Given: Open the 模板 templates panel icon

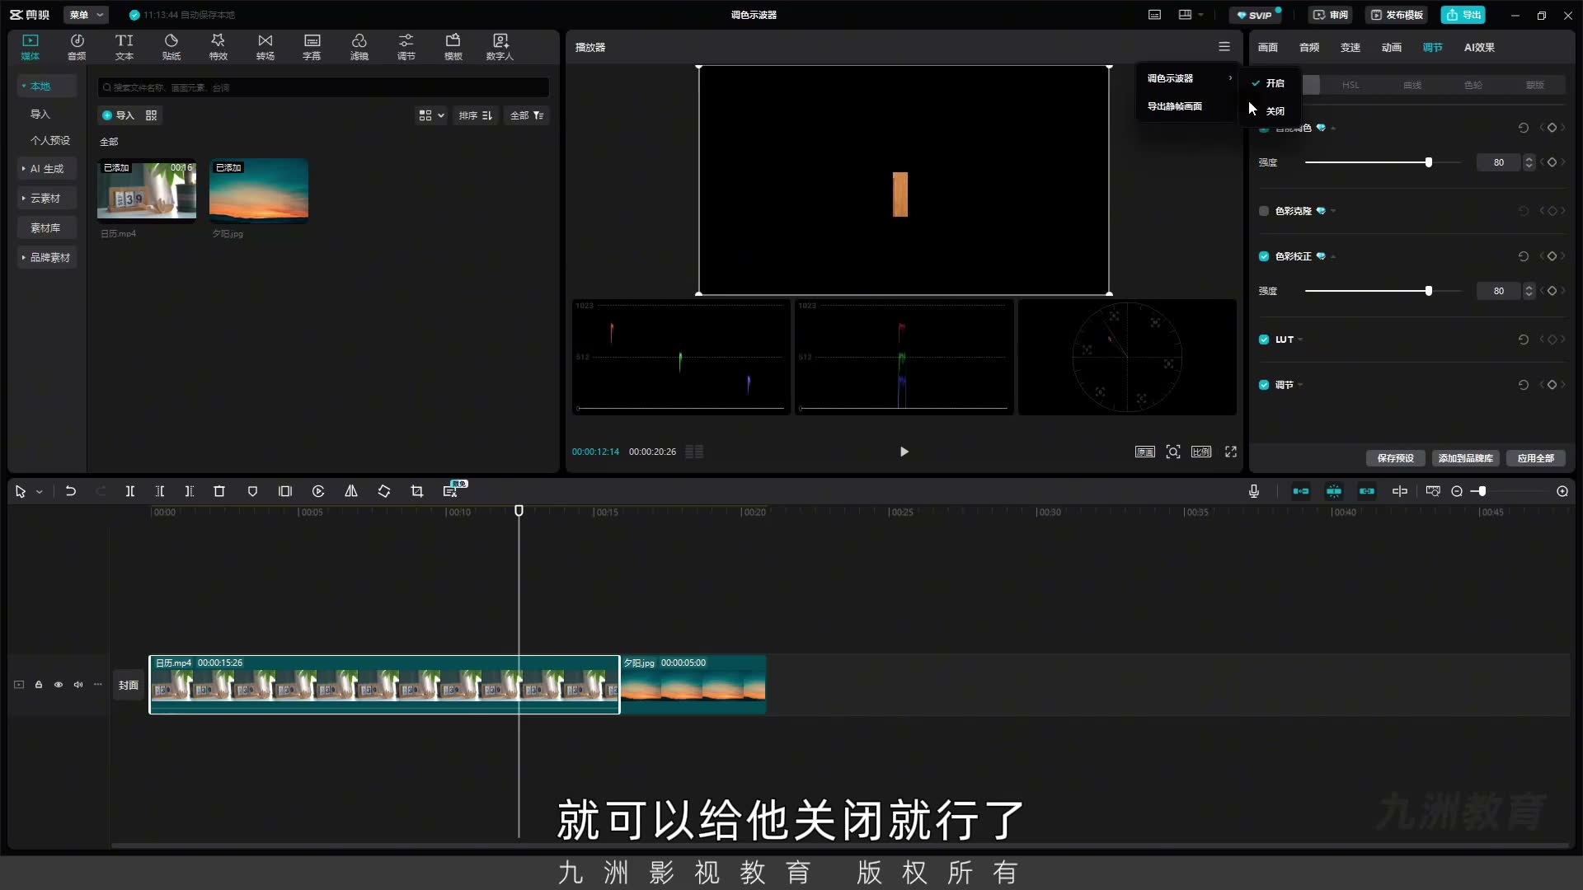Looking at the screenshot, I should point(453,47).
